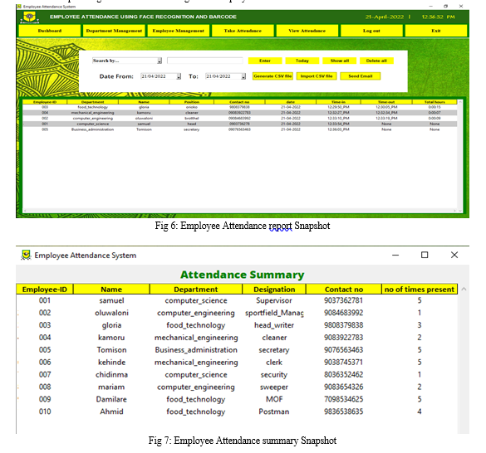This screenshot has height=453, width=486.
Task: Click the name kehinde in summary table
Action: 111,363
